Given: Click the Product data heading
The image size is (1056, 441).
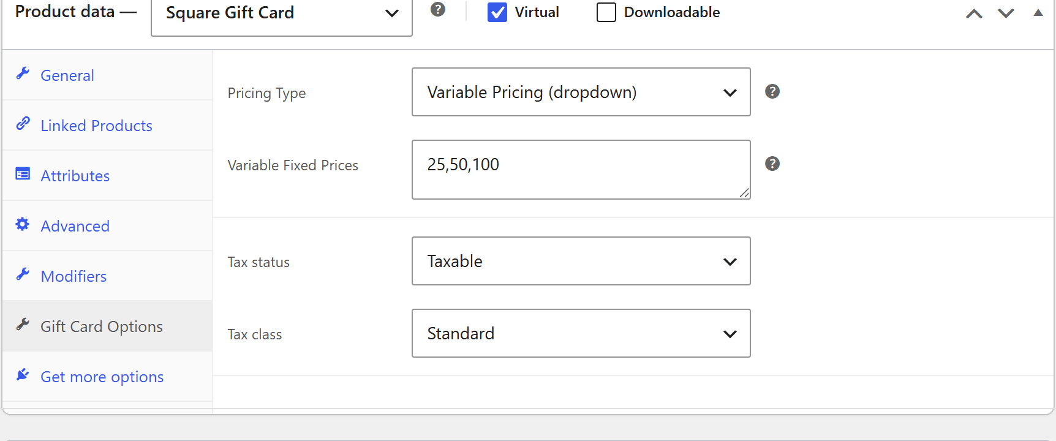Looking at the screenshot, I should click(x=65, y=12).
